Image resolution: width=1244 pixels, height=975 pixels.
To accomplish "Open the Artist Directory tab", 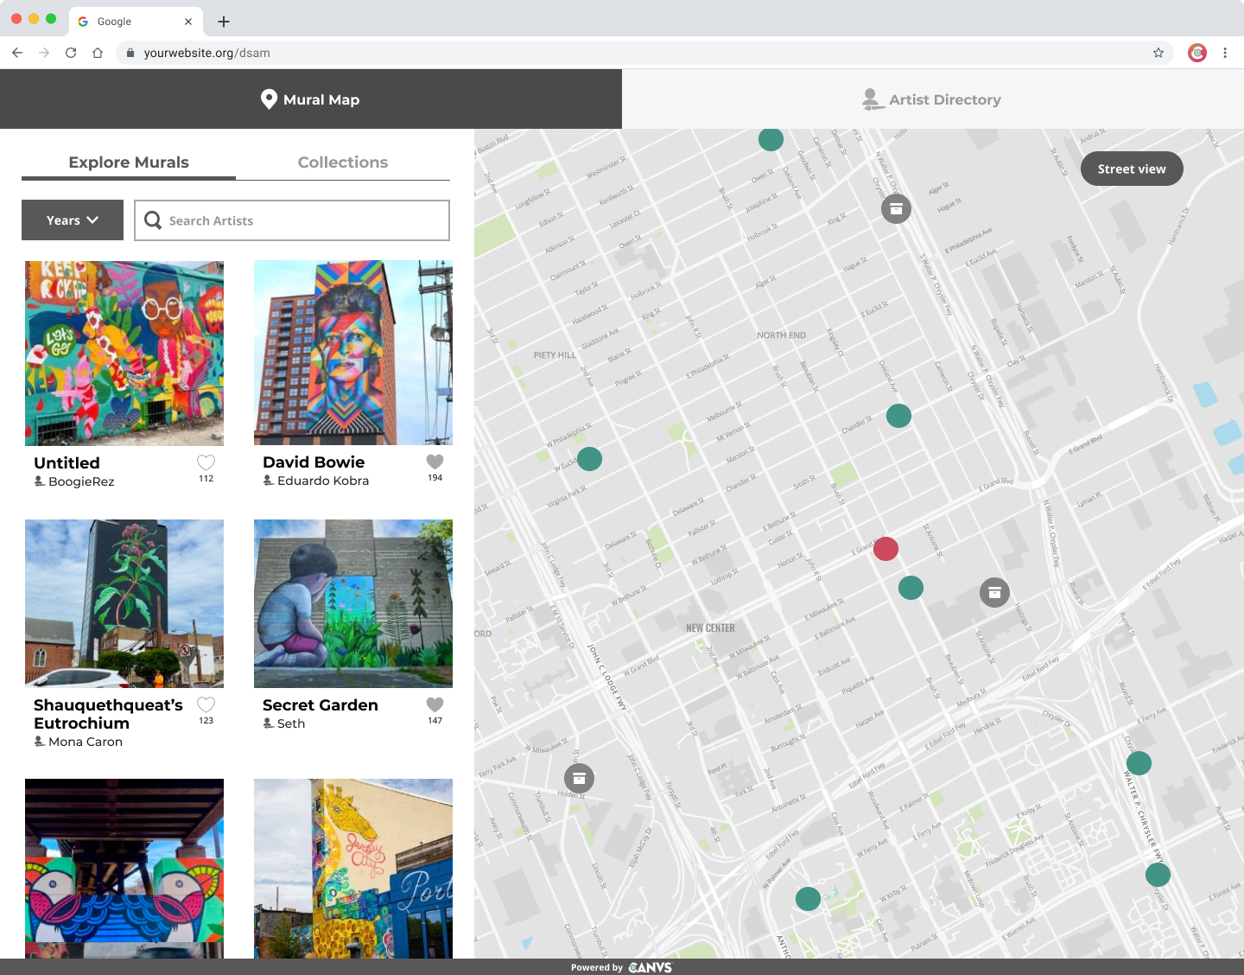I will pyautogui.click(x=931, y=99).
